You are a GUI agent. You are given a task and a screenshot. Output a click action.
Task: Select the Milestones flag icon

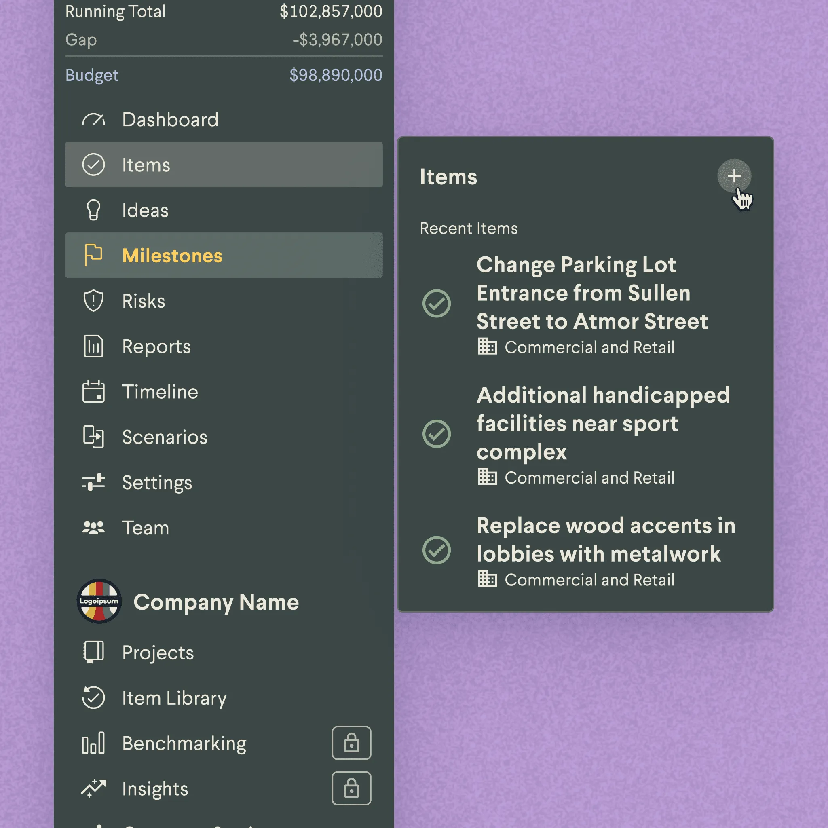(x=93, y=256)
